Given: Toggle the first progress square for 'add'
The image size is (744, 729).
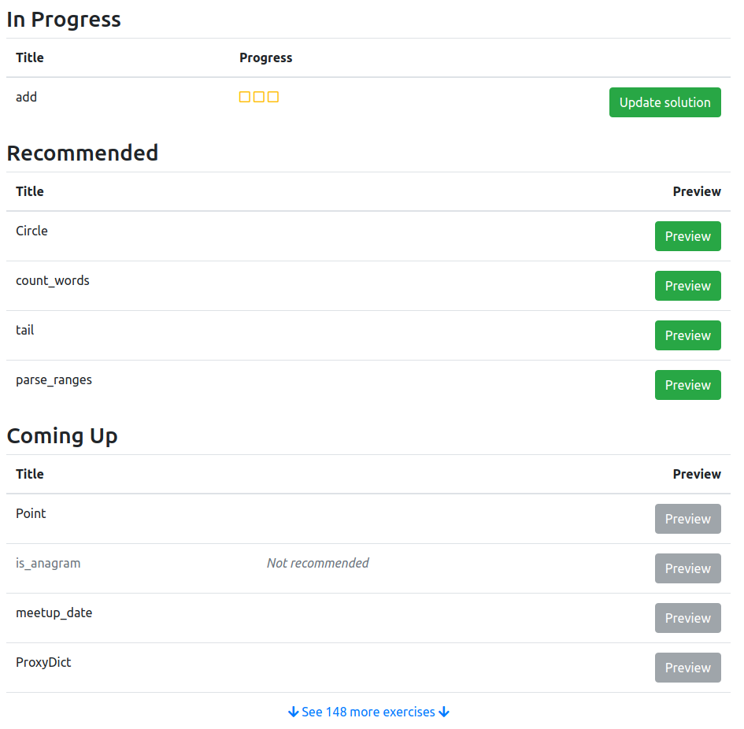Looking at the screenshot, I should point(243,96).
